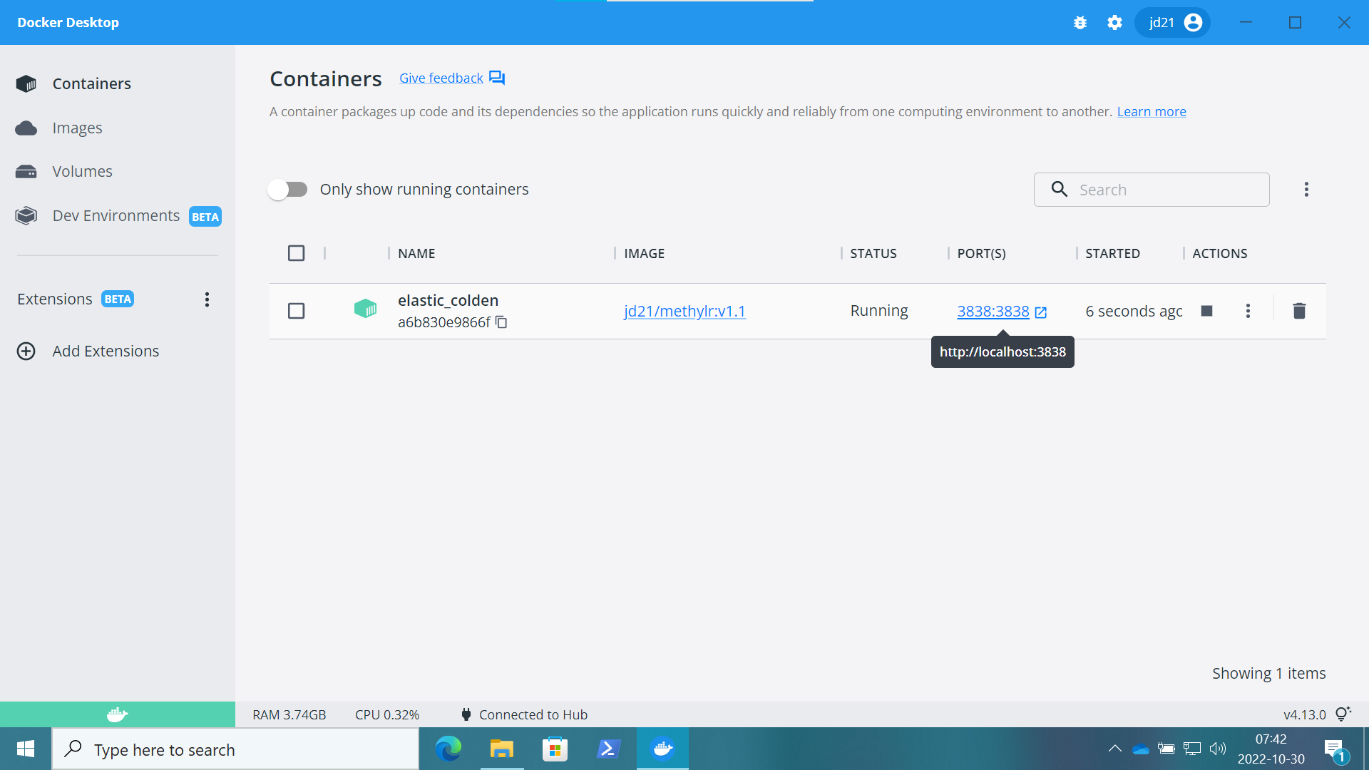
Task: Click the green container icon for elastic_colden
Action: (365, 309)
